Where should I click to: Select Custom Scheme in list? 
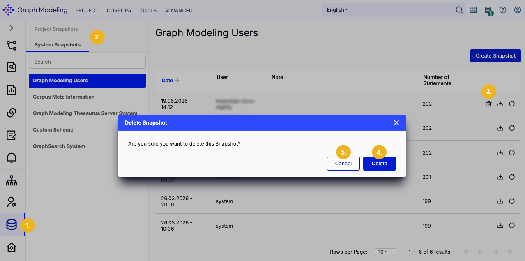pos(53,130)
